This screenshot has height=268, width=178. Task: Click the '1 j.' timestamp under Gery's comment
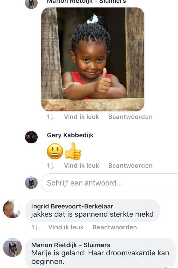click(x=51, y=166)
